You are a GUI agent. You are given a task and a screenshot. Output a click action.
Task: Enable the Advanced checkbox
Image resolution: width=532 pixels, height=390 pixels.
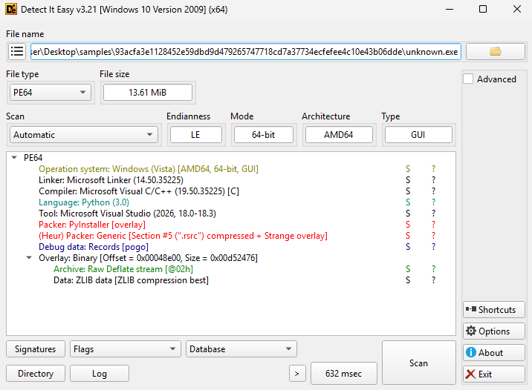pos(468,79)
